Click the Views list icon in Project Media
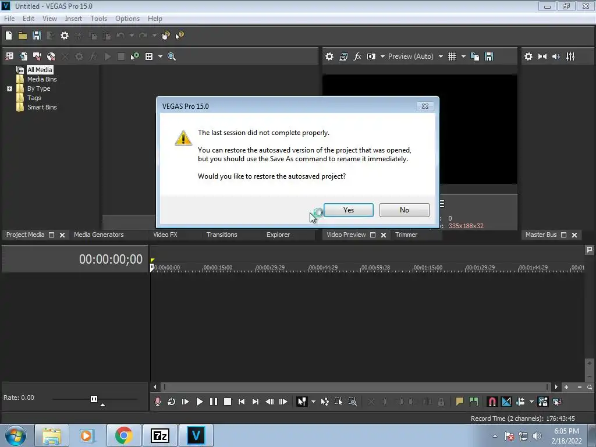 [x=149, y=56]
